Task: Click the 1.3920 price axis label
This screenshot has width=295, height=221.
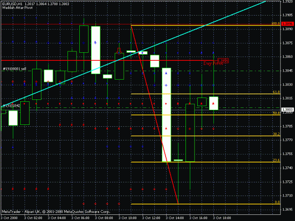Action: [287, 1]
